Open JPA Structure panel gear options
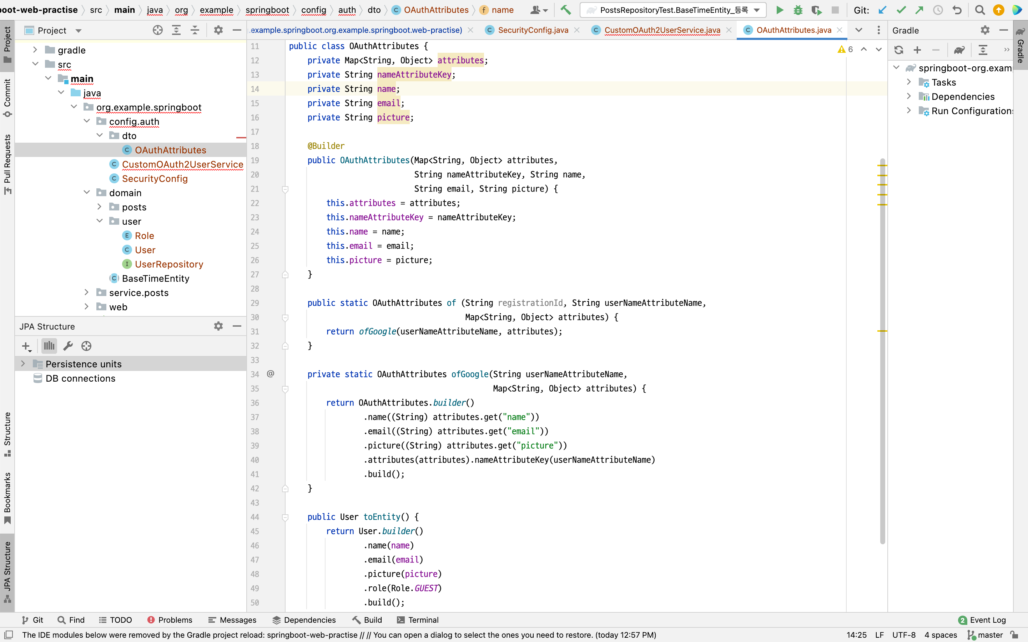Viewport: 1028px width, 642px height. (x=218, y=326)
